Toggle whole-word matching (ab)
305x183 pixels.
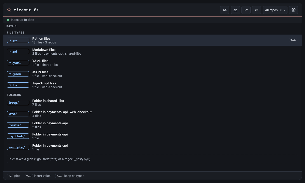click(x=235, y=10)
